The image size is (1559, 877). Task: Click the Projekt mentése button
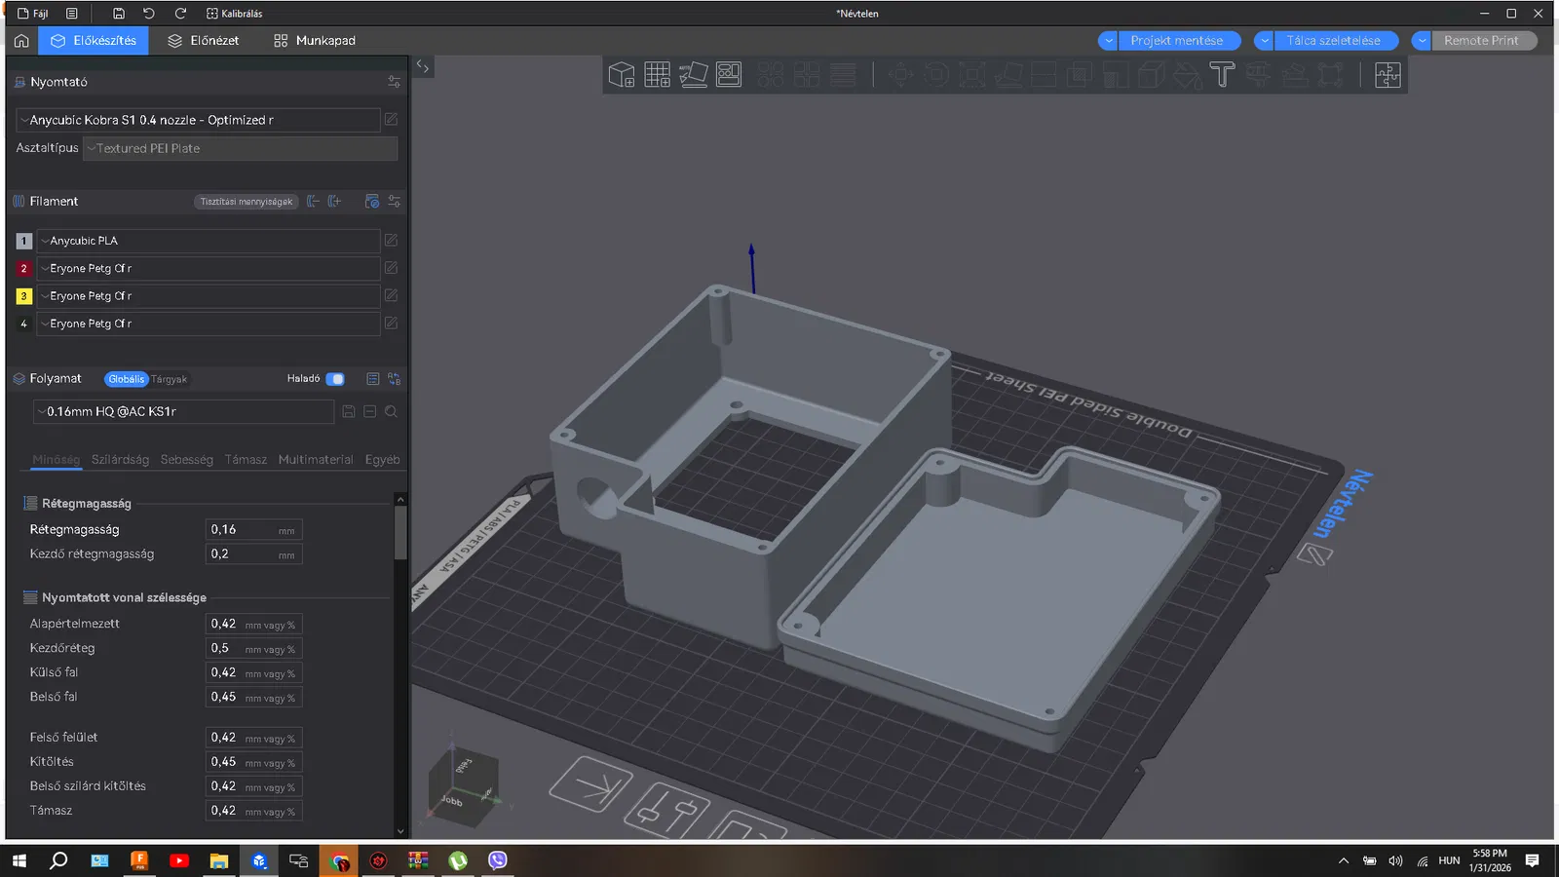pos(1176,41)
